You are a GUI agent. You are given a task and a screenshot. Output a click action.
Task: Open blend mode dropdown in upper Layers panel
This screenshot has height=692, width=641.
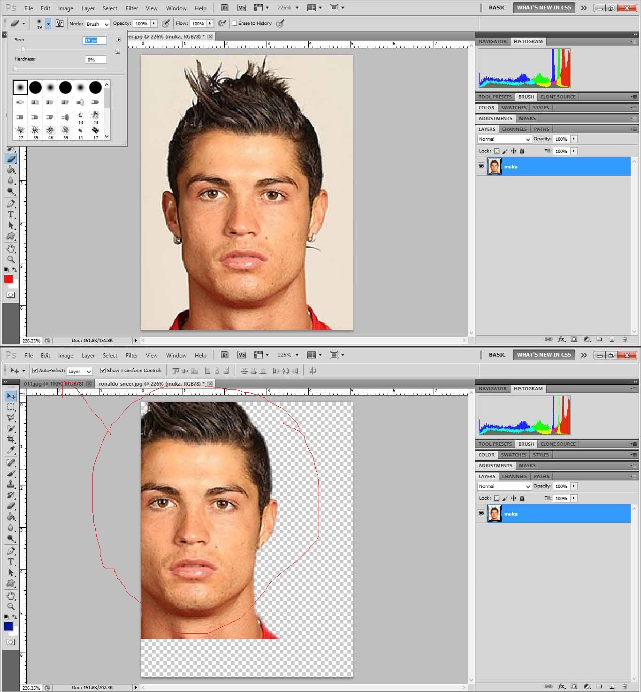click(x=504, y=139)
